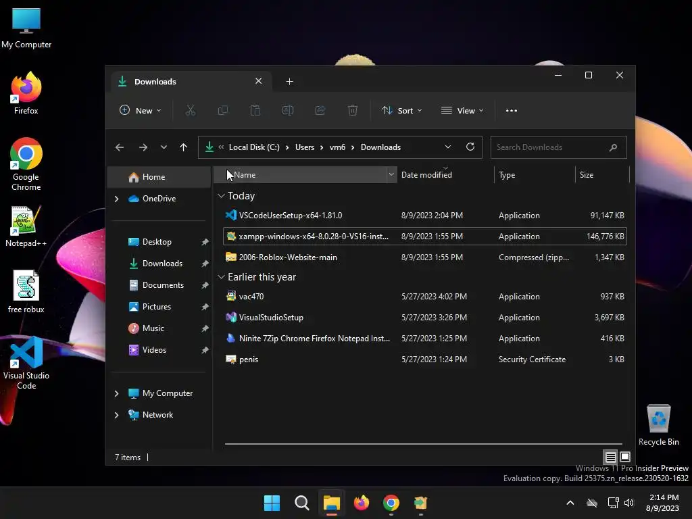The width and height of the screenshot is (692, 519).
Task: Switch to large thumbnails view icon
Action: coord(625,457)
